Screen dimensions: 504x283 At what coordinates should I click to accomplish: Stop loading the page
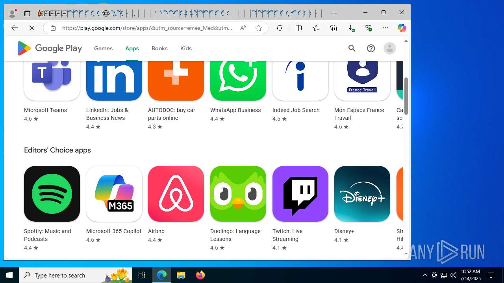click(x=32, y=28)
